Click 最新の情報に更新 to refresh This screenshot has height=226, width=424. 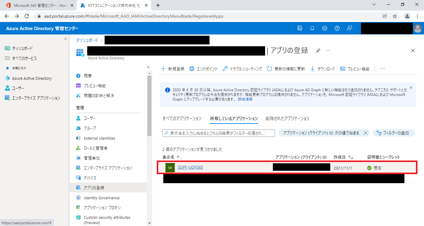286,69
